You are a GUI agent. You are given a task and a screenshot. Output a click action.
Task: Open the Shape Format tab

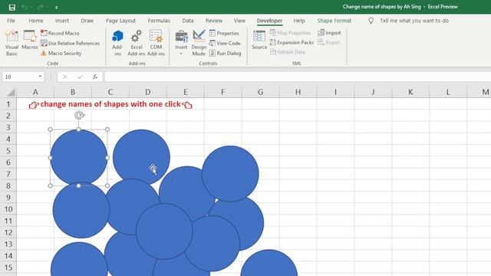(x=334, y=21)
